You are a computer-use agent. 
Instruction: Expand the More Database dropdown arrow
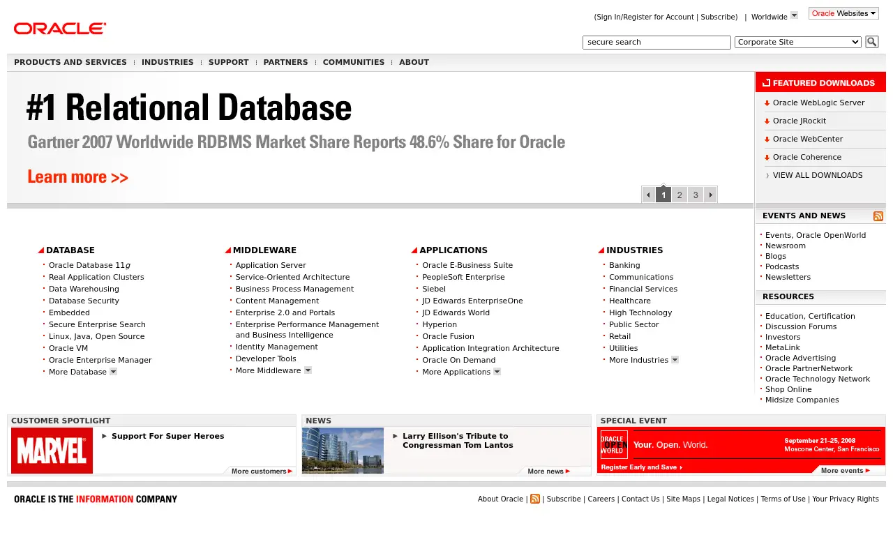point(113,372)
